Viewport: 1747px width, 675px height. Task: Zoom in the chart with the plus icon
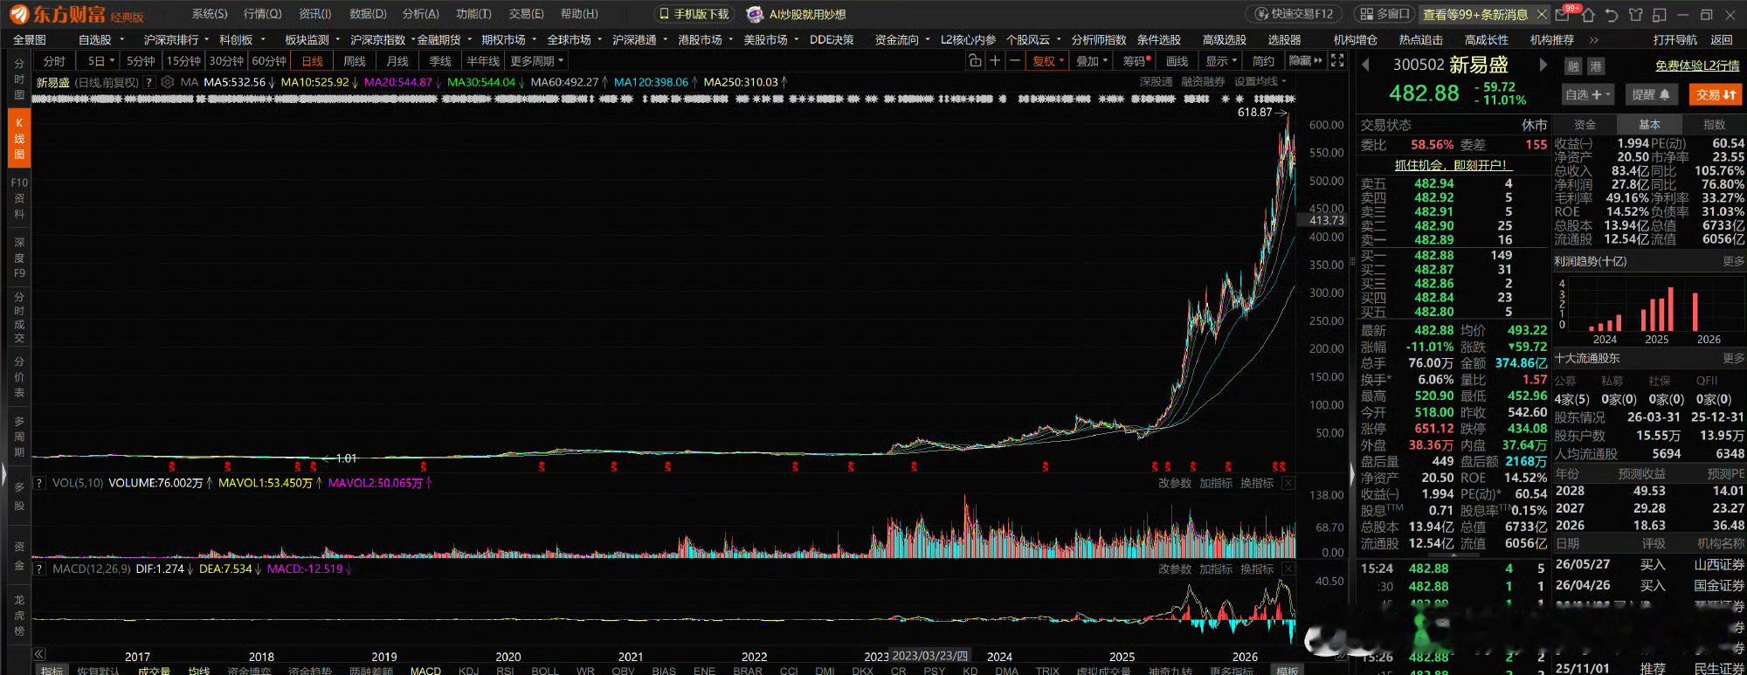coord(995,61)
